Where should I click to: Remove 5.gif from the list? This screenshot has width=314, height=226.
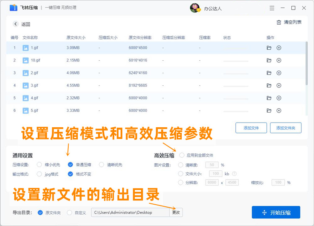(279, 110)
